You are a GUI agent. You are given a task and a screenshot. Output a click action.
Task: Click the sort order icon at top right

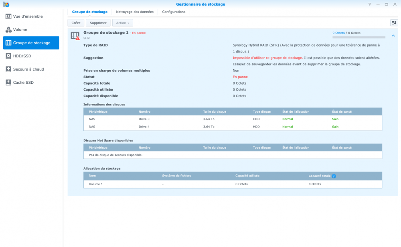pyautogui.click(x=394, y=23)
